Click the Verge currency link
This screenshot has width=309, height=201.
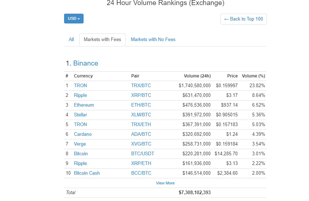coord(80,144)
